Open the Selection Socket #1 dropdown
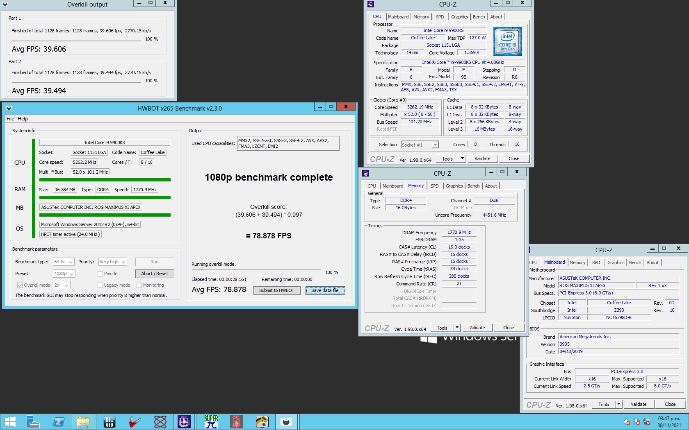Image resolution: width=689 pixels, height=430 pixels. coord(420,145)
